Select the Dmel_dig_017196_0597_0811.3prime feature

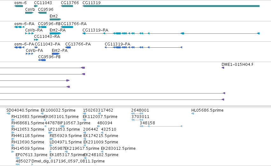(32, 164)
